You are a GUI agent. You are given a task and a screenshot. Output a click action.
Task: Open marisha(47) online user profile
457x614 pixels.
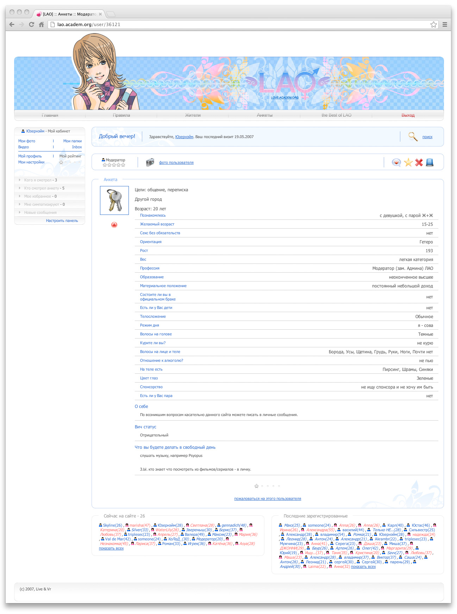click(x=140, y=525)
